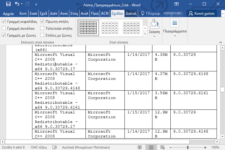This screenshot has width=225, height=150.
Task: Open the ACRO ribbon tab
Action: (105, 13)
